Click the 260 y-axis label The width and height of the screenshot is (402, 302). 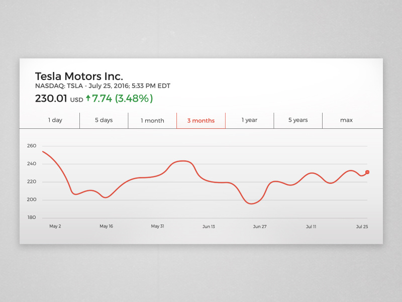32,146
